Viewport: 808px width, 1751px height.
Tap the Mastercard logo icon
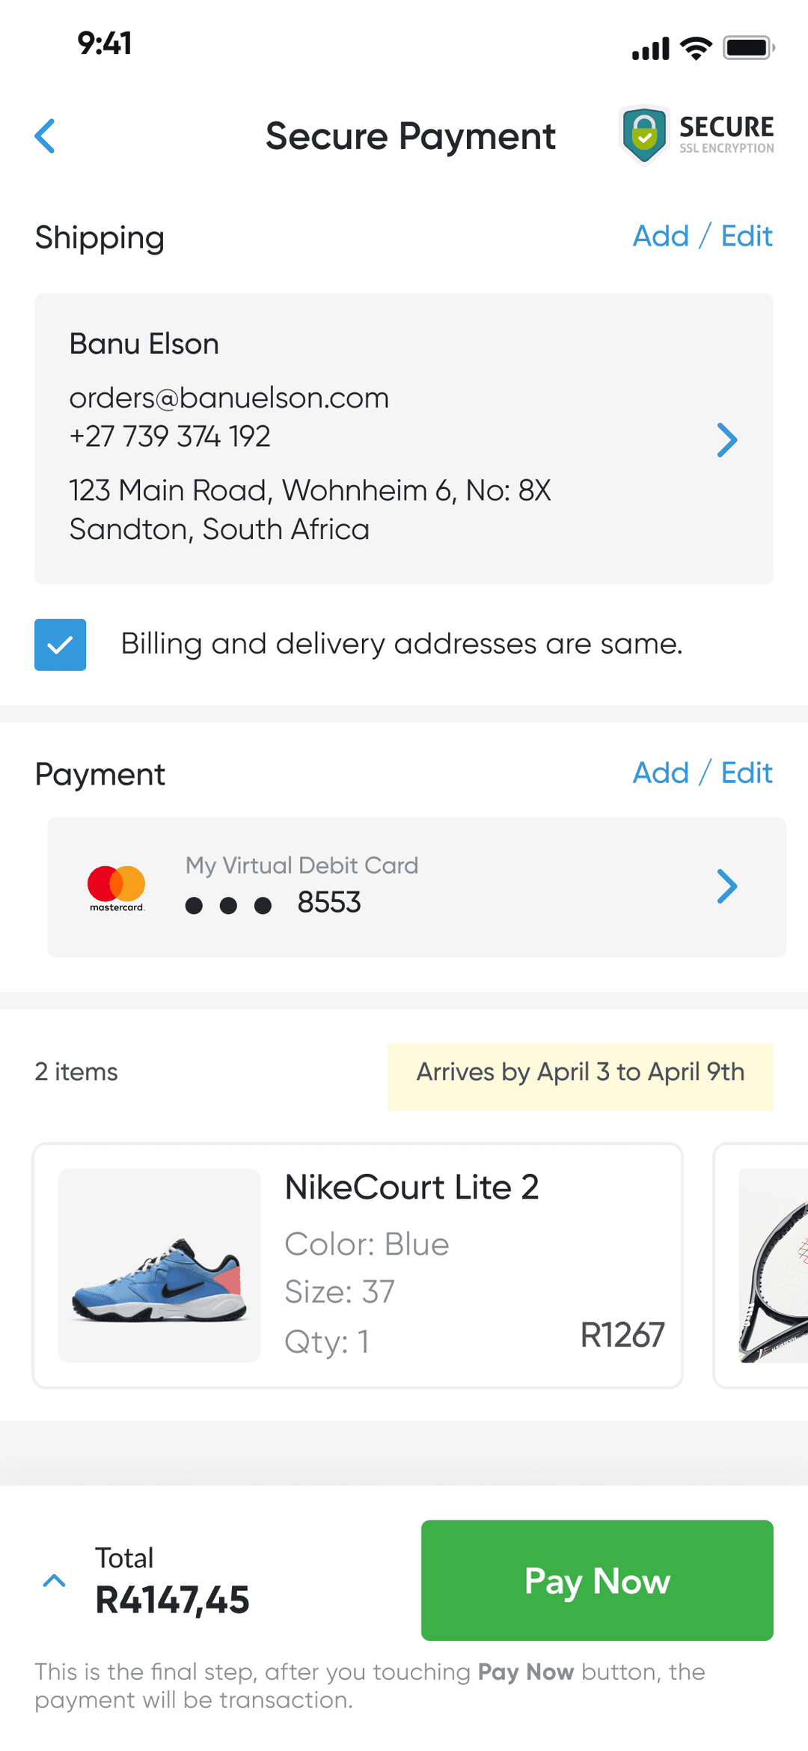point(116,888)
